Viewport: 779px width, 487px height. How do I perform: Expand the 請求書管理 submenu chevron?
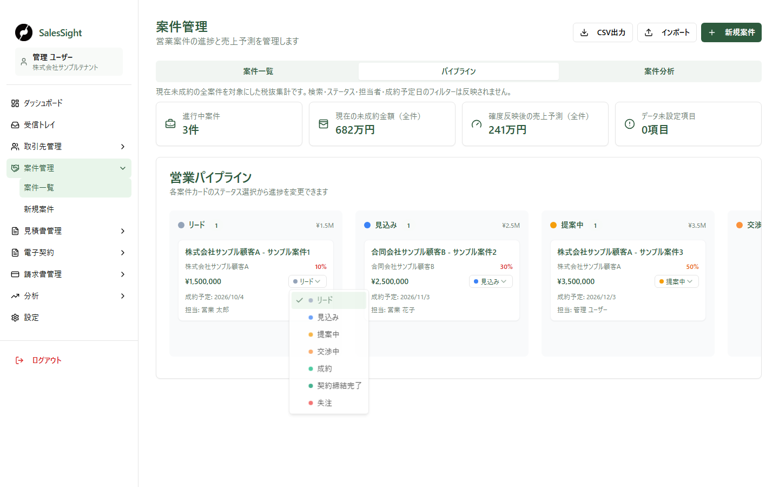123,274
